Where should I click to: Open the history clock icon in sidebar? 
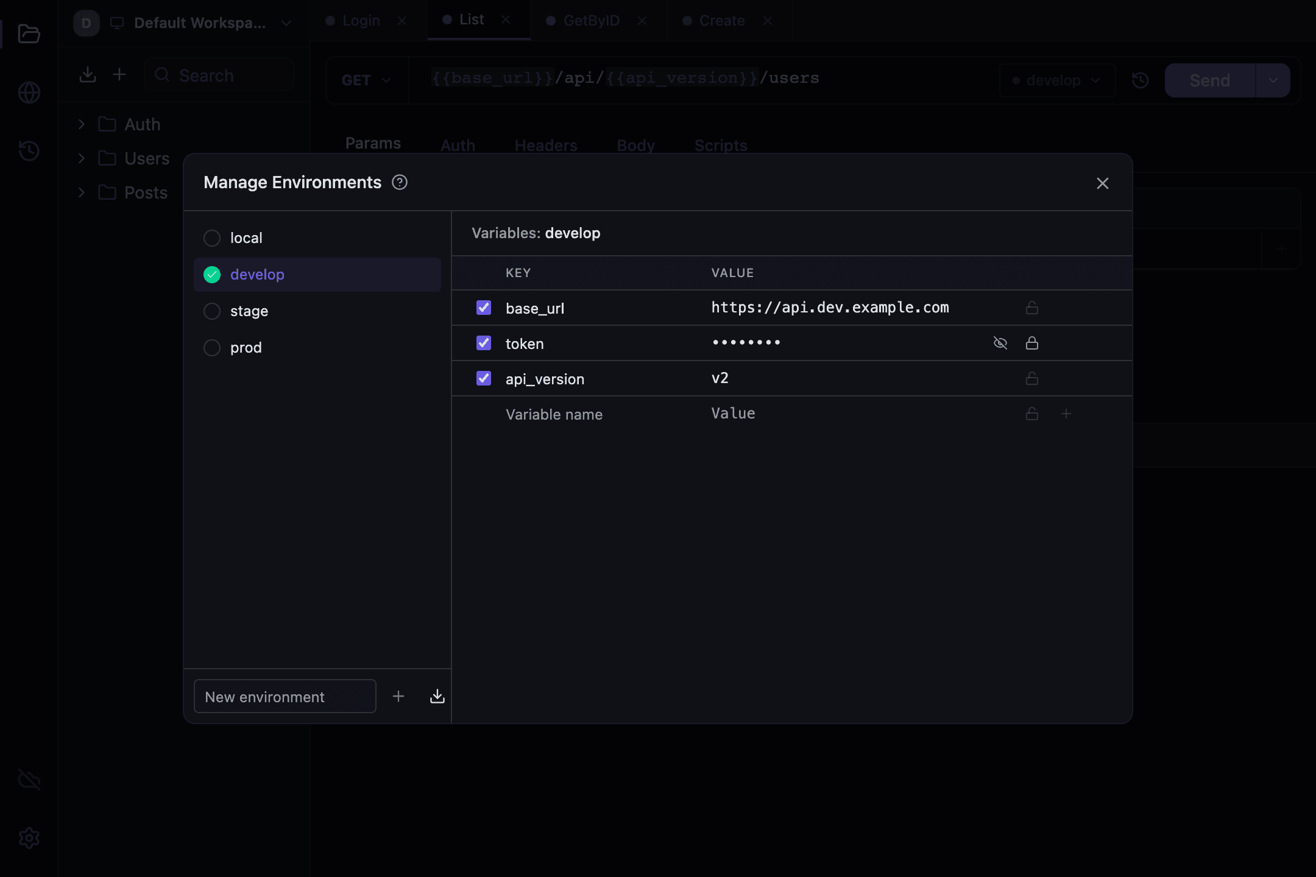(x=29, y=150)
